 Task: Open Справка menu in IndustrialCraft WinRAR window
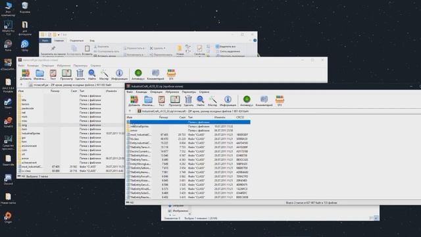(x=204, y=92)
